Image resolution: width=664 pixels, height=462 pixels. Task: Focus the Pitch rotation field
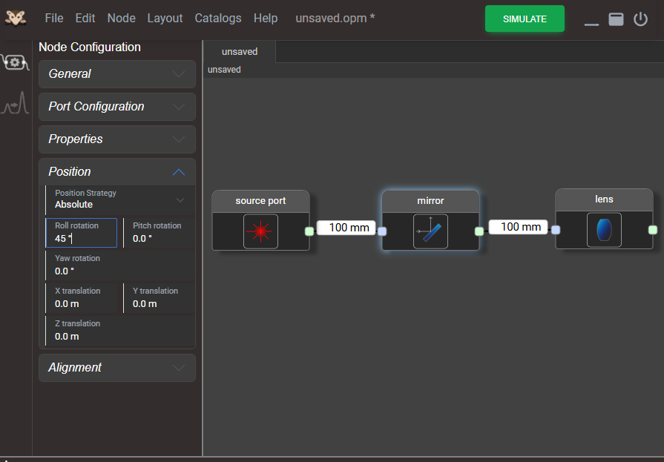click(x=160, y=232)
